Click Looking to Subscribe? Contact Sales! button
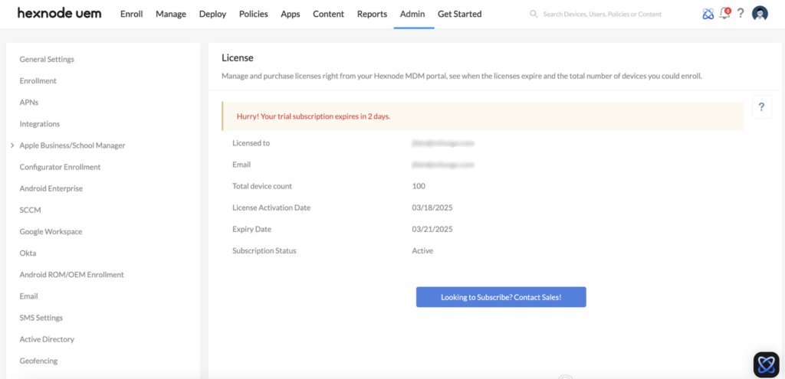The width and height of the screenshot is (785, 379). tap(501, 297)
